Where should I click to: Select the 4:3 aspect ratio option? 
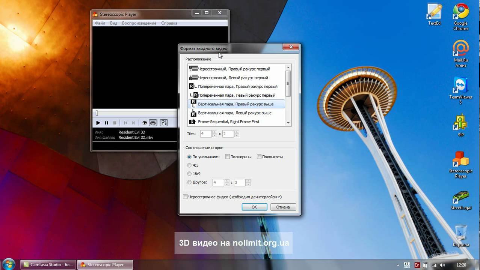tap(189, 165)
